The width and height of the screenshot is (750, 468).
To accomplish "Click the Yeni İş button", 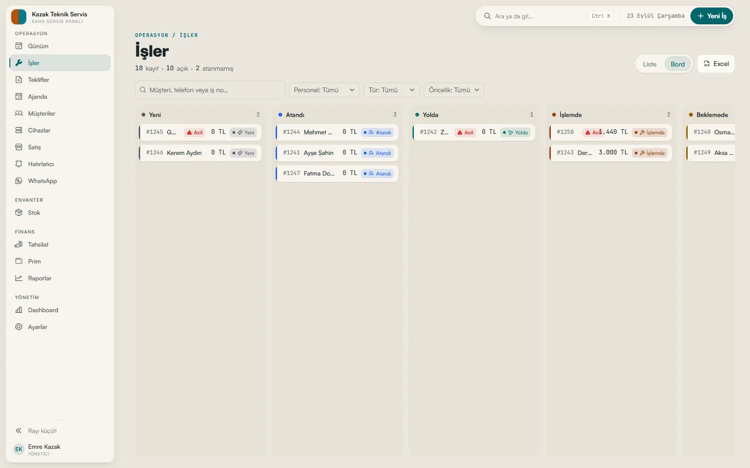I will [712, 16].
